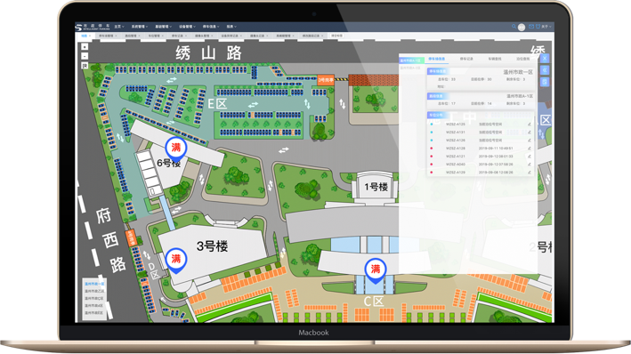Edit the W2SZ-A040 parking spot row
The width and height of the screenshot is (631, 354).
(x=530, y=165)
